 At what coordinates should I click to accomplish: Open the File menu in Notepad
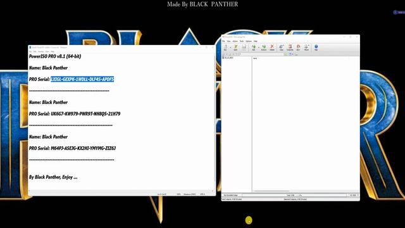click(30, 52)
